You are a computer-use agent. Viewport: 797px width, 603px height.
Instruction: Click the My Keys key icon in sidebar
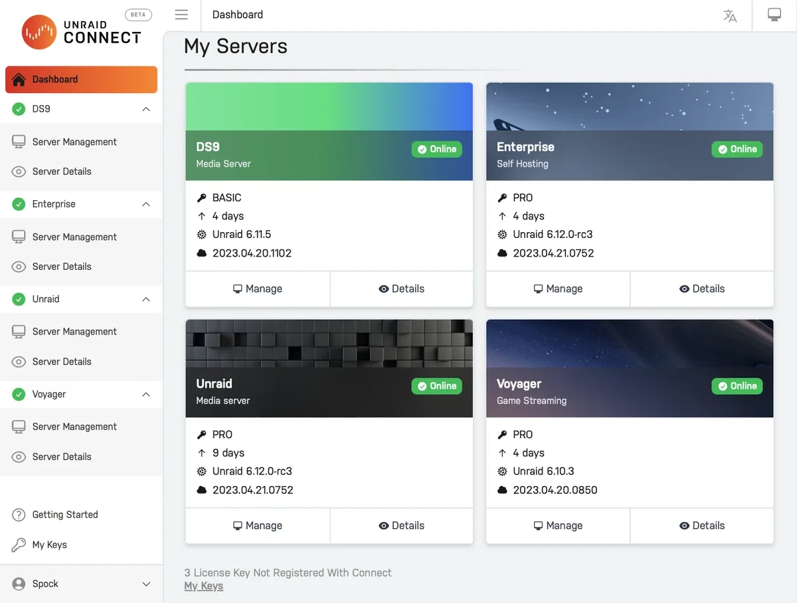coord(19,545)
